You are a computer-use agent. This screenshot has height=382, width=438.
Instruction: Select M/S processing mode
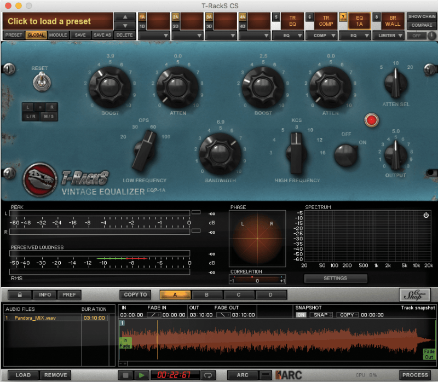point(49,117)
